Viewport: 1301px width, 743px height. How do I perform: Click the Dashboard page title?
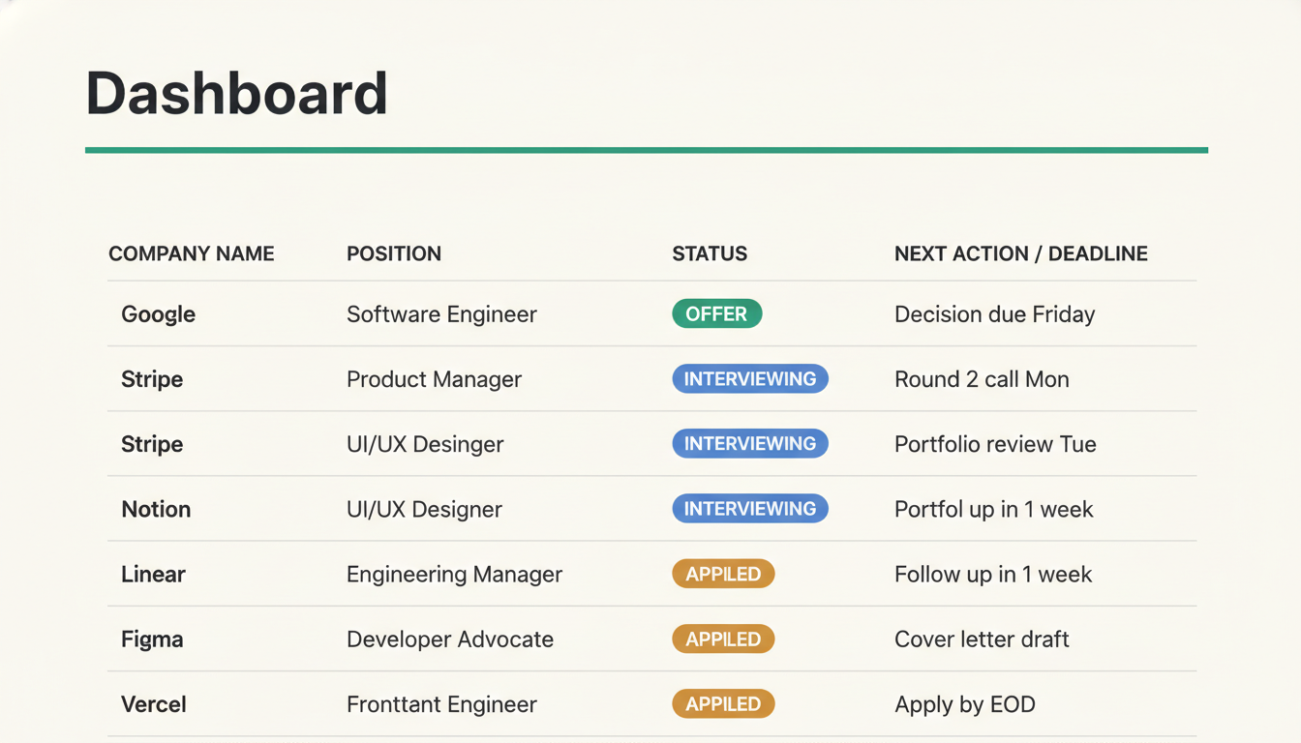tap(237, 92)
